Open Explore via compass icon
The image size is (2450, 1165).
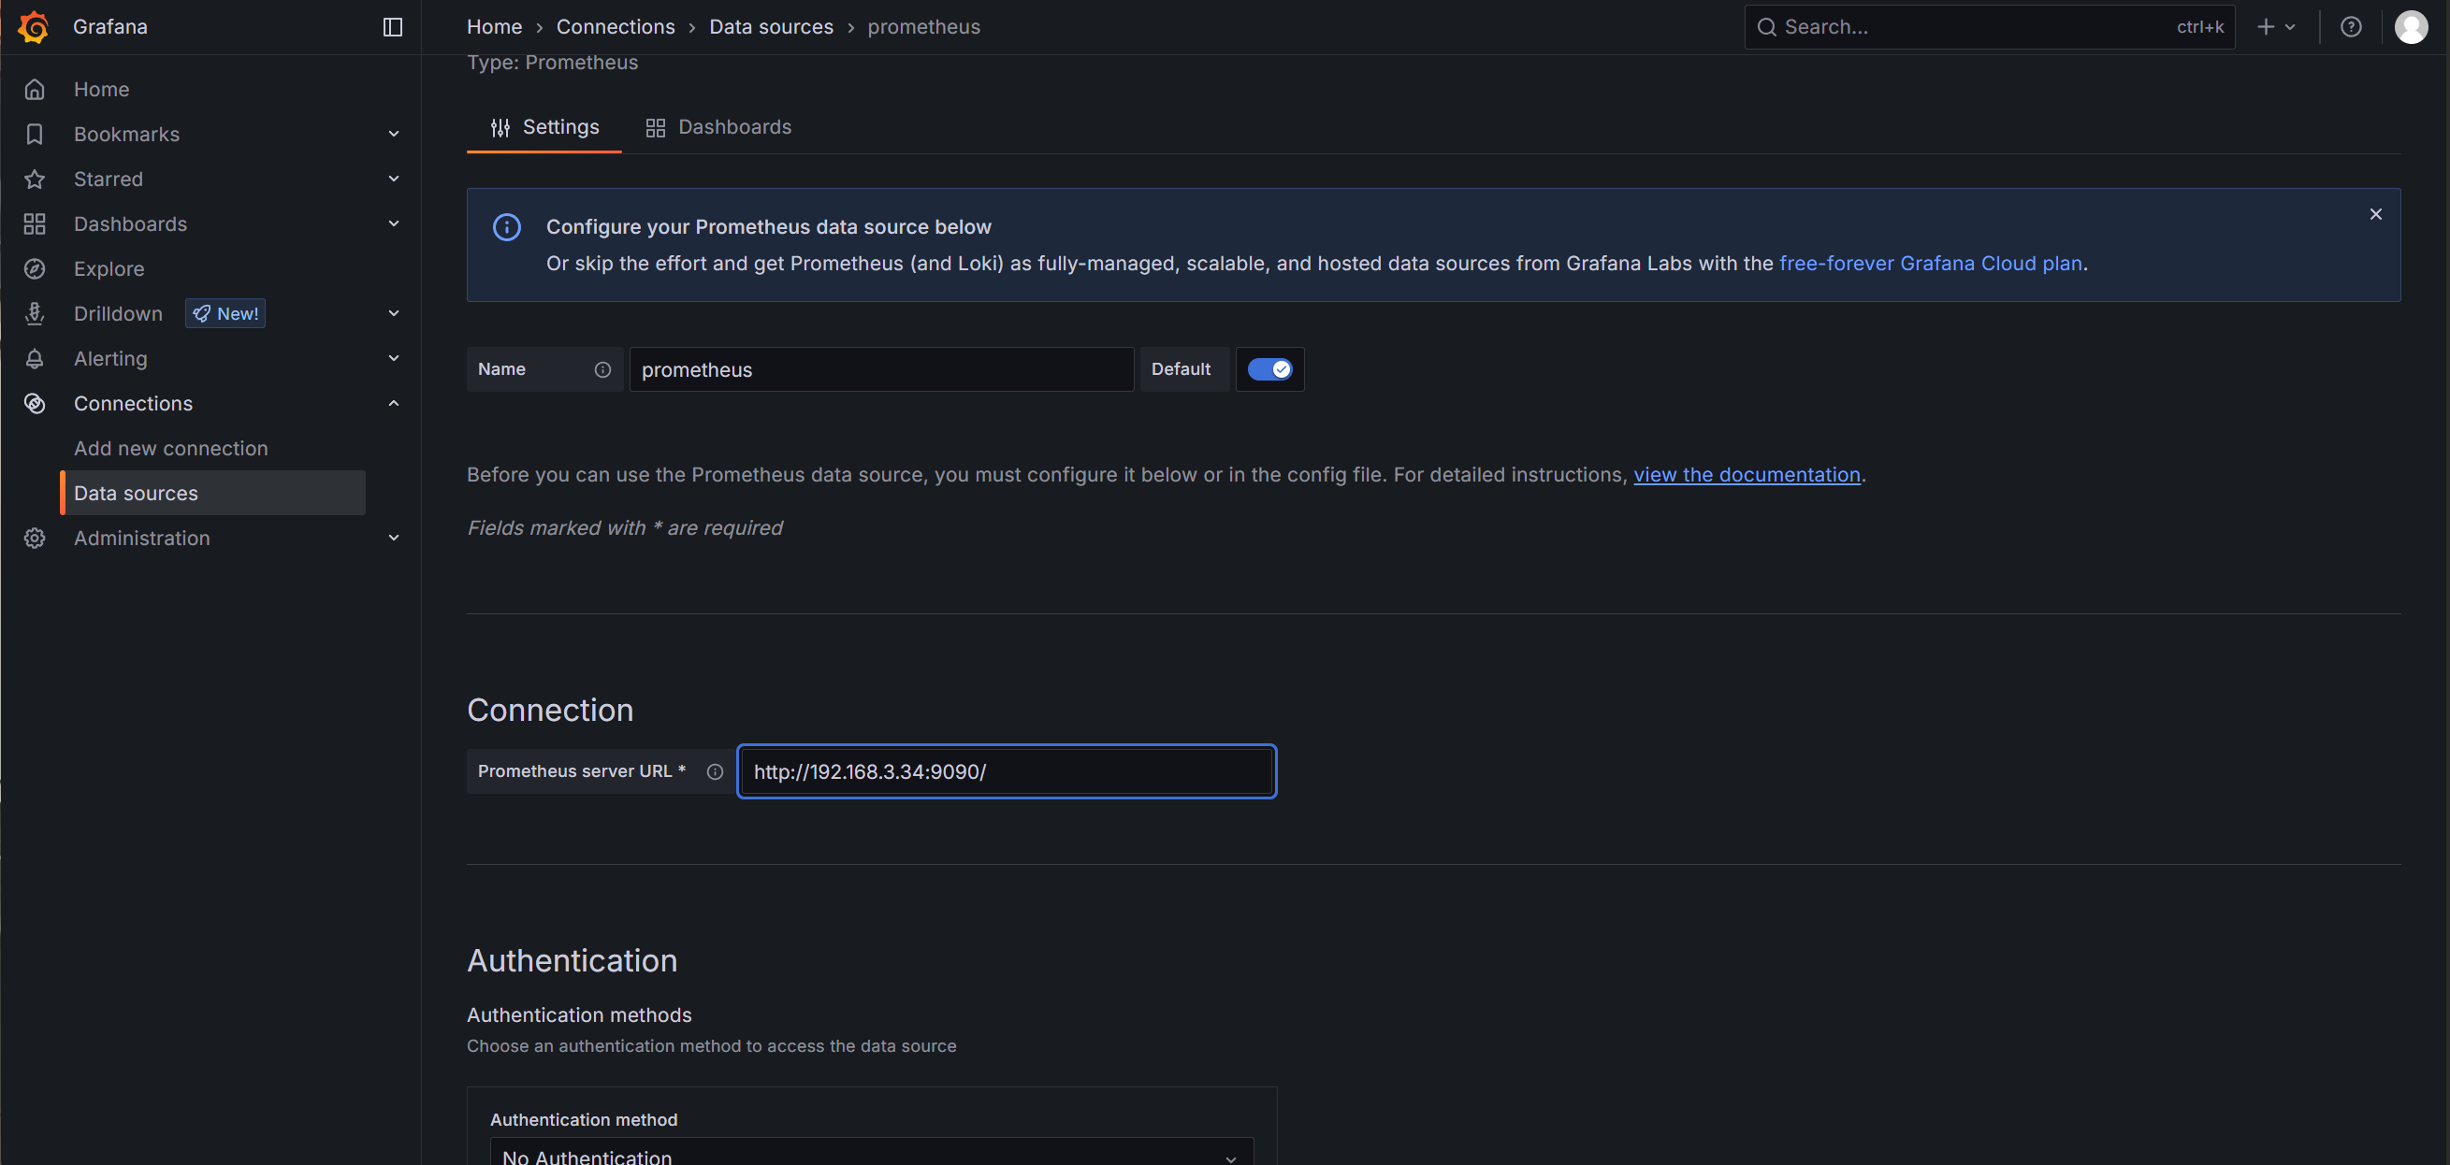tap(36, 269)
